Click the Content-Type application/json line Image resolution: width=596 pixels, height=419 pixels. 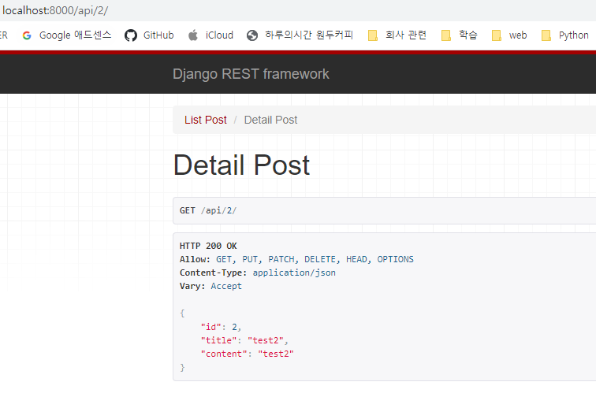[258, 273]
